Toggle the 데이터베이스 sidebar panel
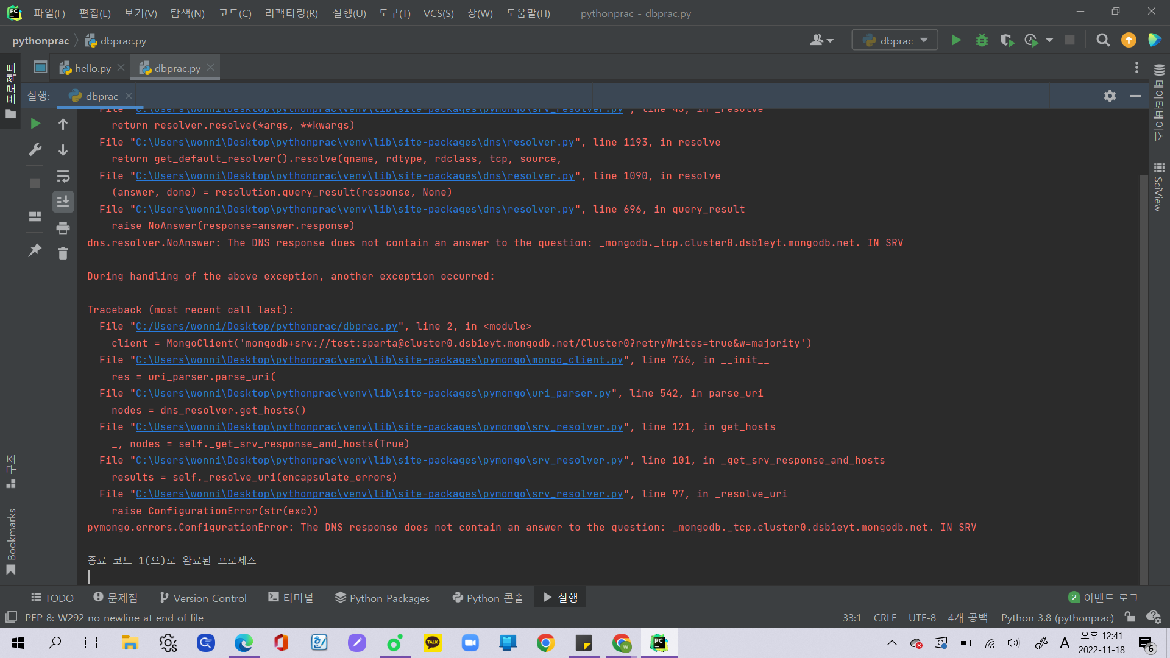 point(1158,102)
